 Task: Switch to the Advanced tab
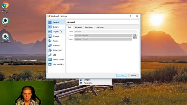[78, 27]
